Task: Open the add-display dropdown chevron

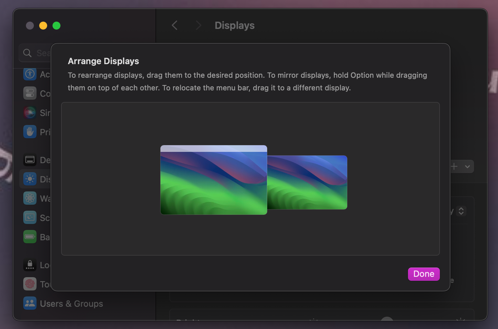Action: pyautogui.click(x=468, y=166)
